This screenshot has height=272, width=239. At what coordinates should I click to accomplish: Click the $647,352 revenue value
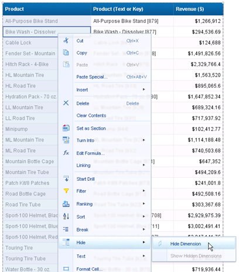[x=210, y=161]
